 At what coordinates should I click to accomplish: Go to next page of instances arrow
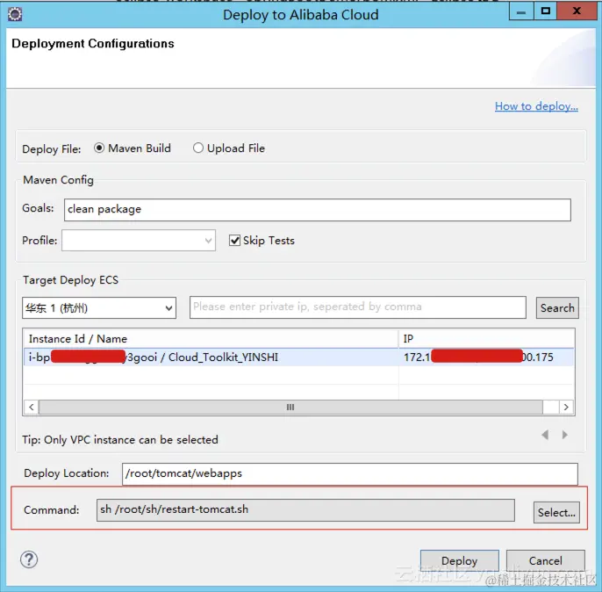point(565,435)
